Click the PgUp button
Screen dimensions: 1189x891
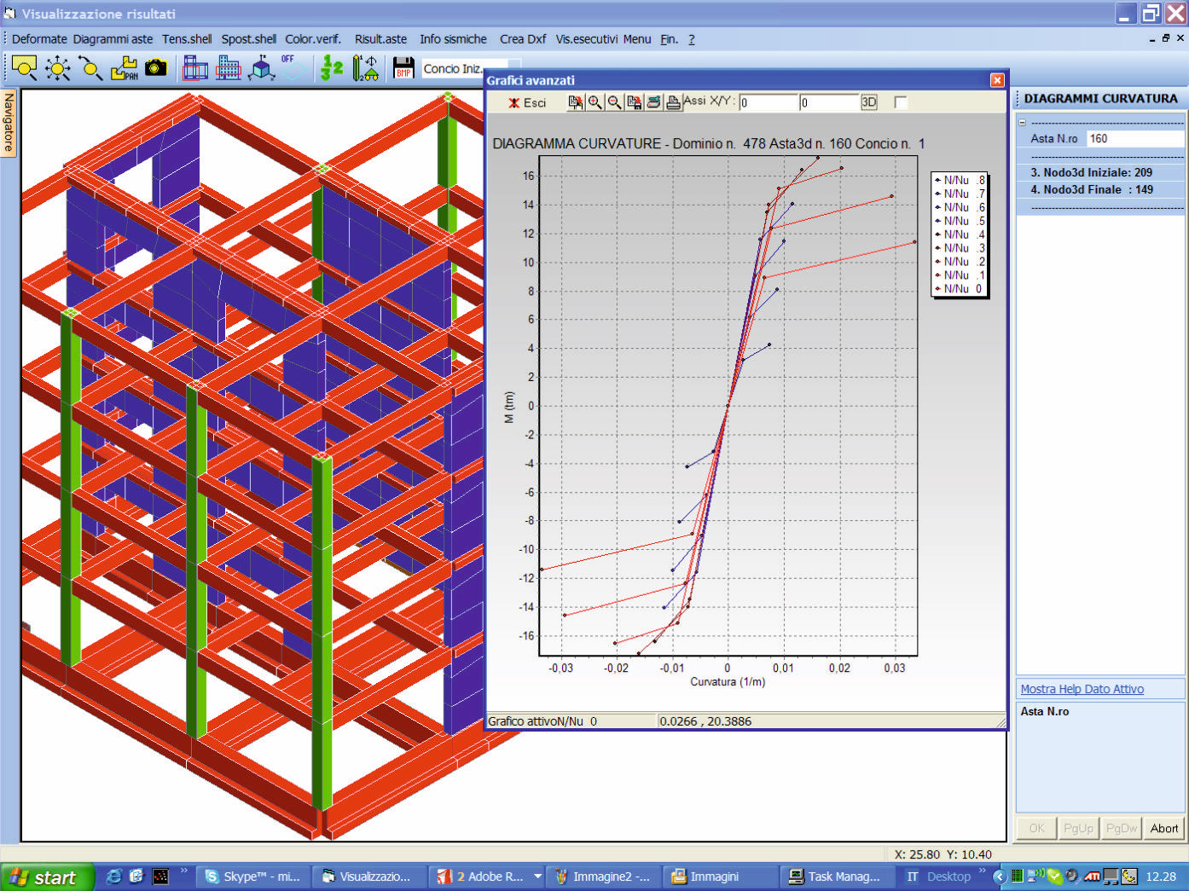pos(1078,828)
